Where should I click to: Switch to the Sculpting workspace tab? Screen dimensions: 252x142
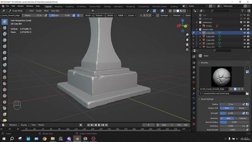tap(69, 7)
